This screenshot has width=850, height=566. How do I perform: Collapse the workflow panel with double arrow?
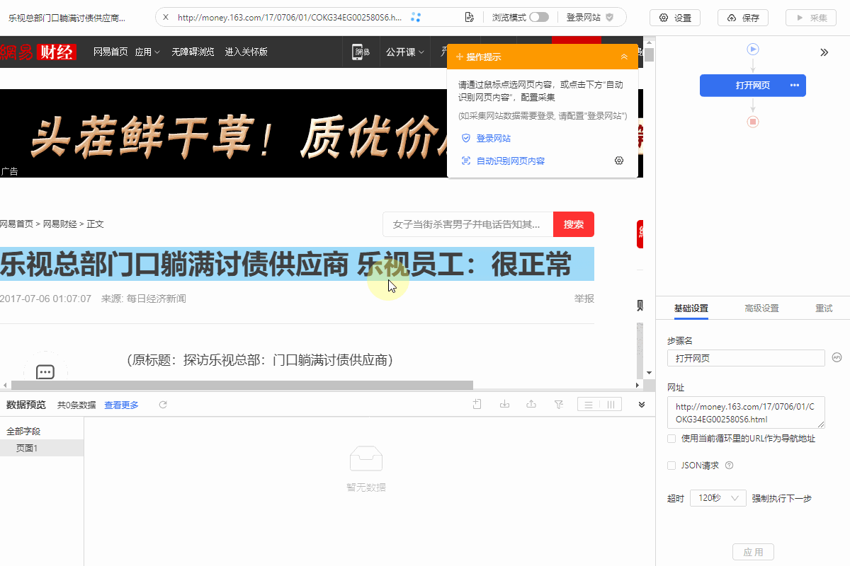(824, 52)
